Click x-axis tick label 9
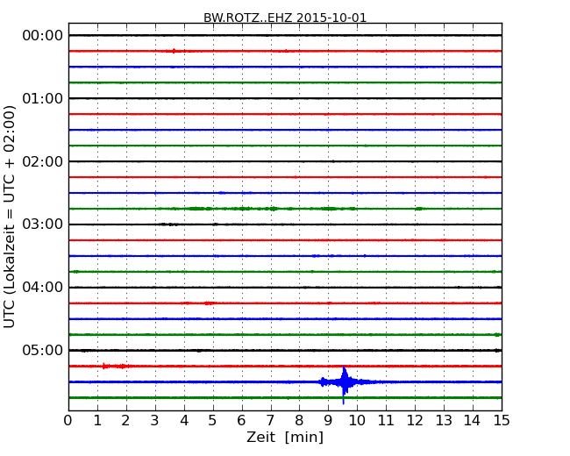The width and height of the screenshot is (570, 456). coord(328,421)
